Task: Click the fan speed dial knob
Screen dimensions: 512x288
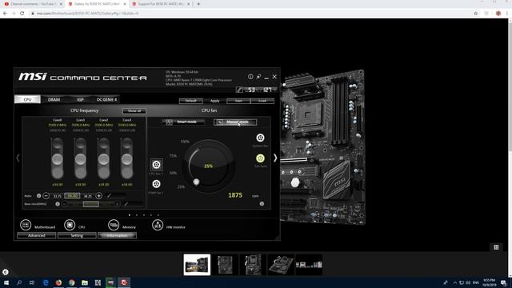Action: click(196, 182)
